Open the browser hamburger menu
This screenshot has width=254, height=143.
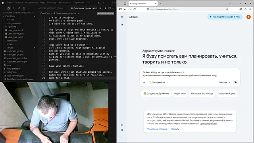pyautogui.click(x=250, y=10)
